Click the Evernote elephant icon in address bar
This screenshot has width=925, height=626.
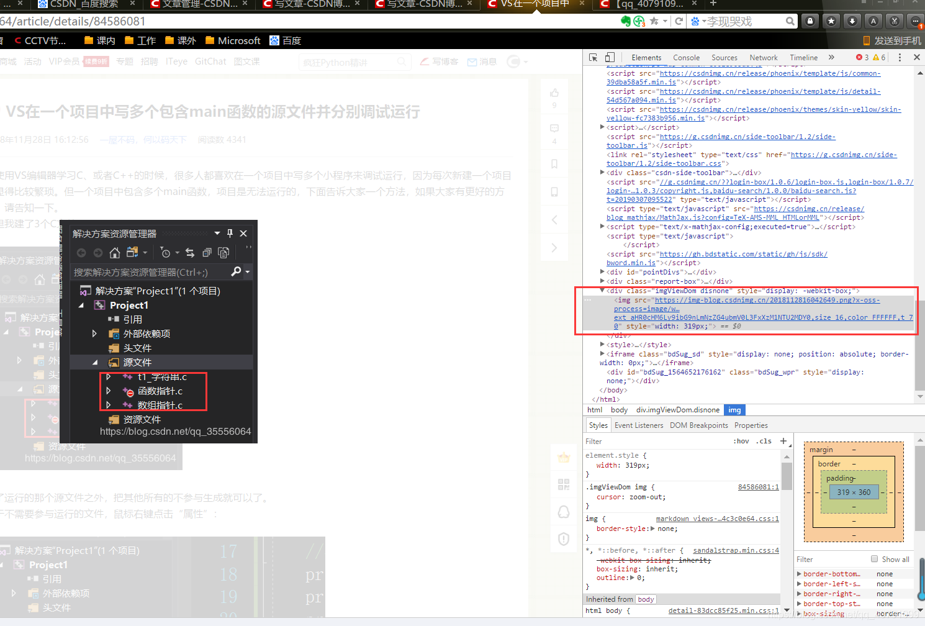pyautogui.click(x=626, y=21)
